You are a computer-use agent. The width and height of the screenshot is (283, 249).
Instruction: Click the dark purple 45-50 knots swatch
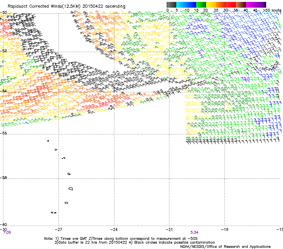pyautogui.click(x=261, y=5)
